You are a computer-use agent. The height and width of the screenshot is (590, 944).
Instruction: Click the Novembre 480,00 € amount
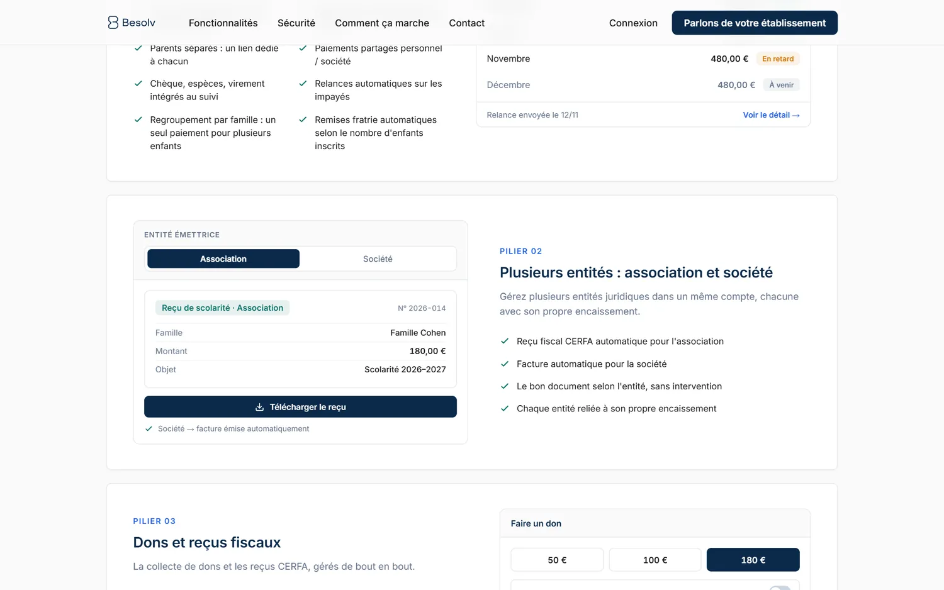729,58
